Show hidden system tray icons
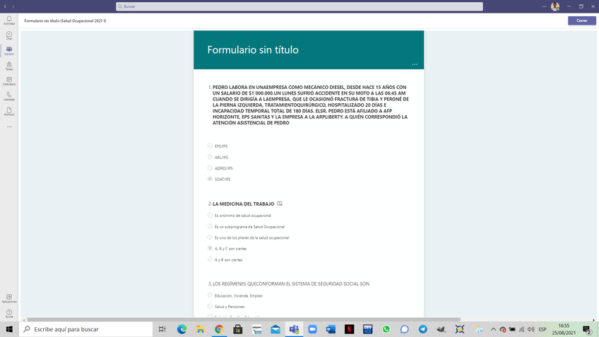This screenshot has width=599, height=337. point(493,329)
